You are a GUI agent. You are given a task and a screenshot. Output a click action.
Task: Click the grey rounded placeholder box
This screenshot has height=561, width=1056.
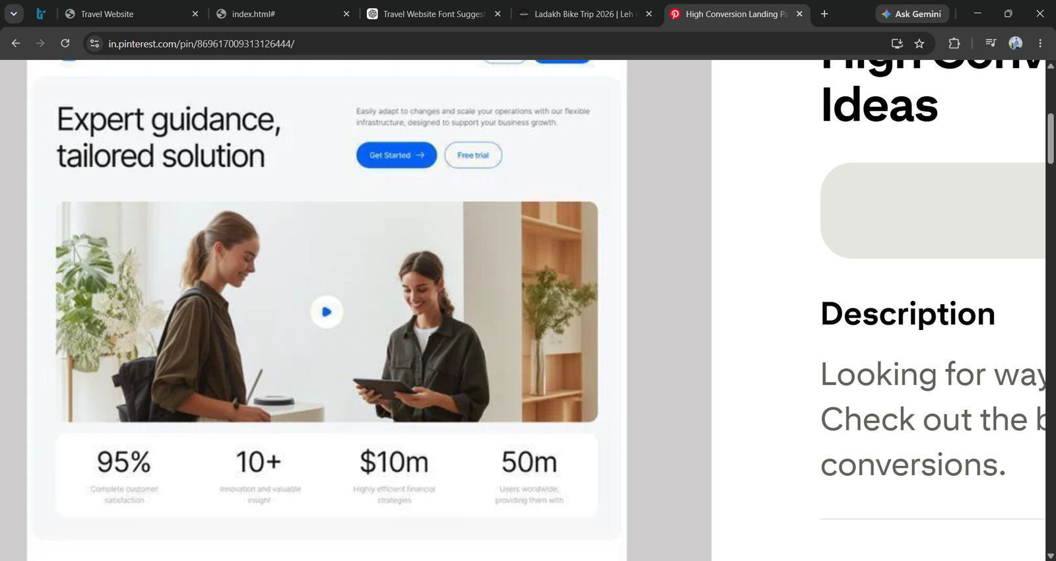pos(933,211)
